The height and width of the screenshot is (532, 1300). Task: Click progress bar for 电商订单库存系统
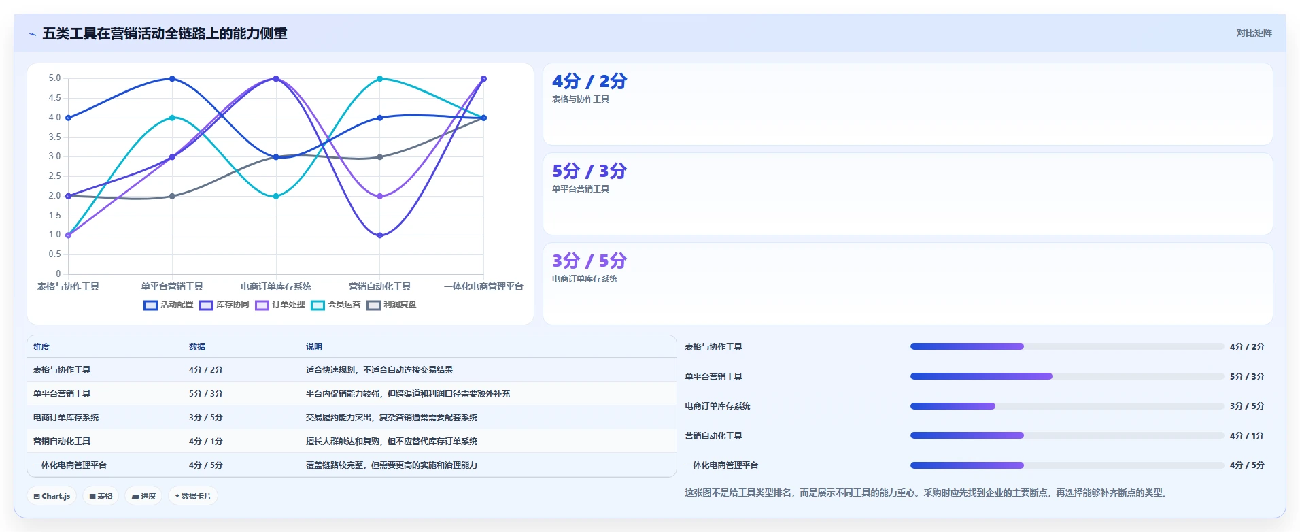click(x=1067, y=406)
